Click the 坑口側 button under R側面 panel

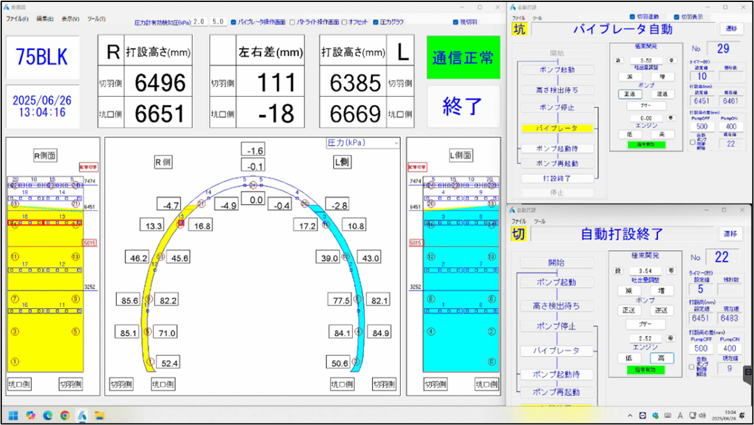pyautogui.click(x=20, y=384)
